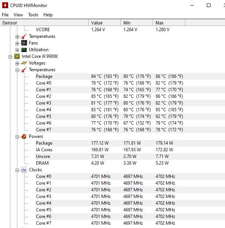The image size is (225, 228).
Task: Click the VCORE value 1.264 V
Action: tap(98, 30)
